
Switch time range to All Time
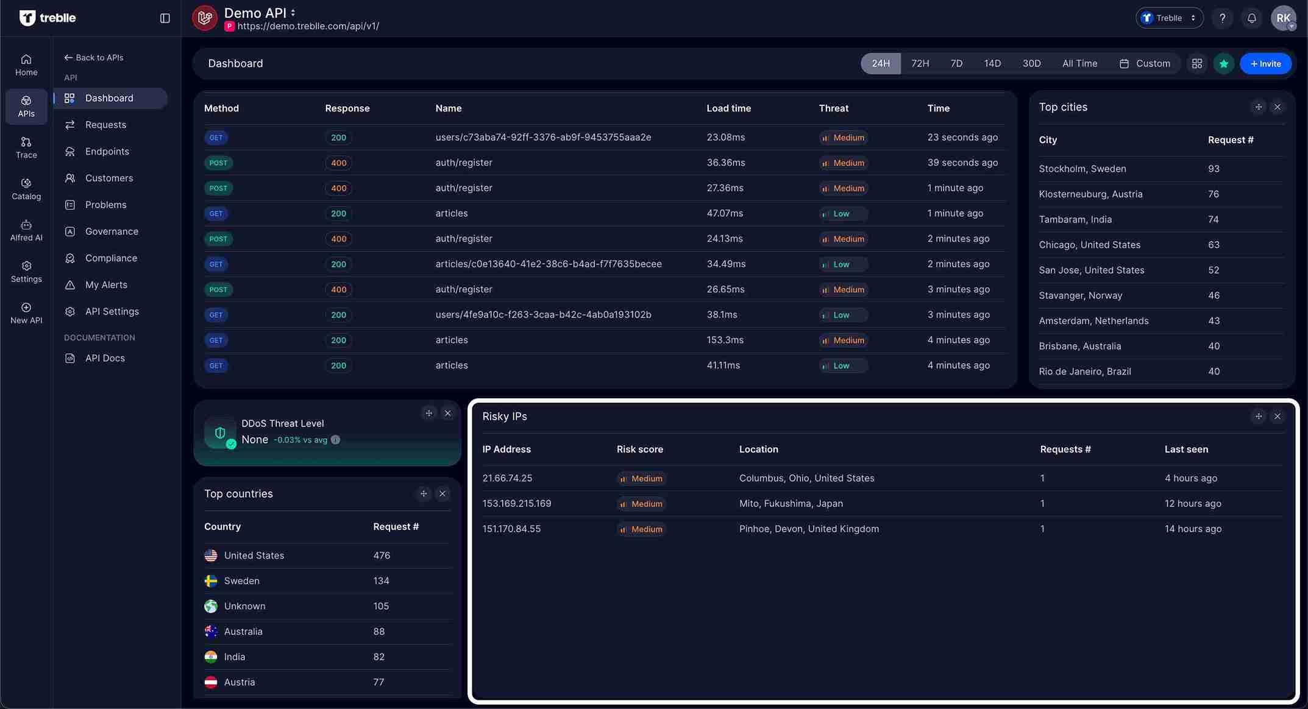(x=1079, y=63)
